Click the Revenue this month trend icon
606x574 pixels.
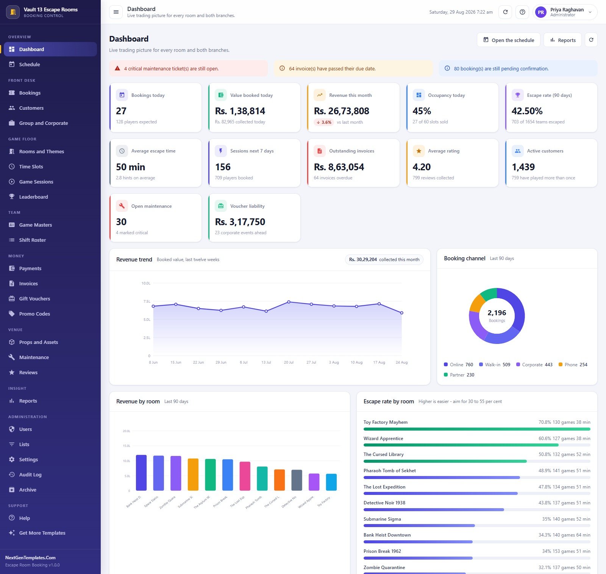pyautogui.click(x=320, y=95)
